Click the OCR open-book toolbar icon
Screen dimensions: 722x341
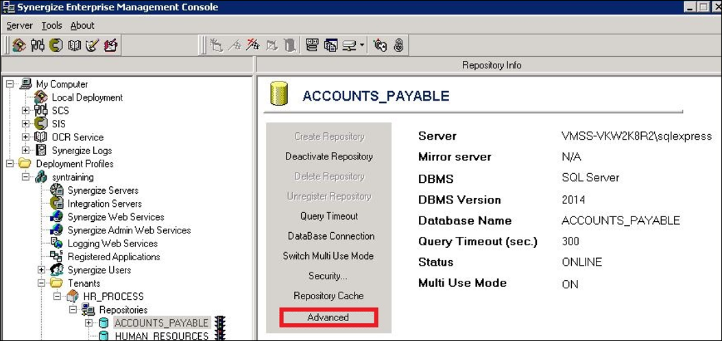[x=74, y=45]
